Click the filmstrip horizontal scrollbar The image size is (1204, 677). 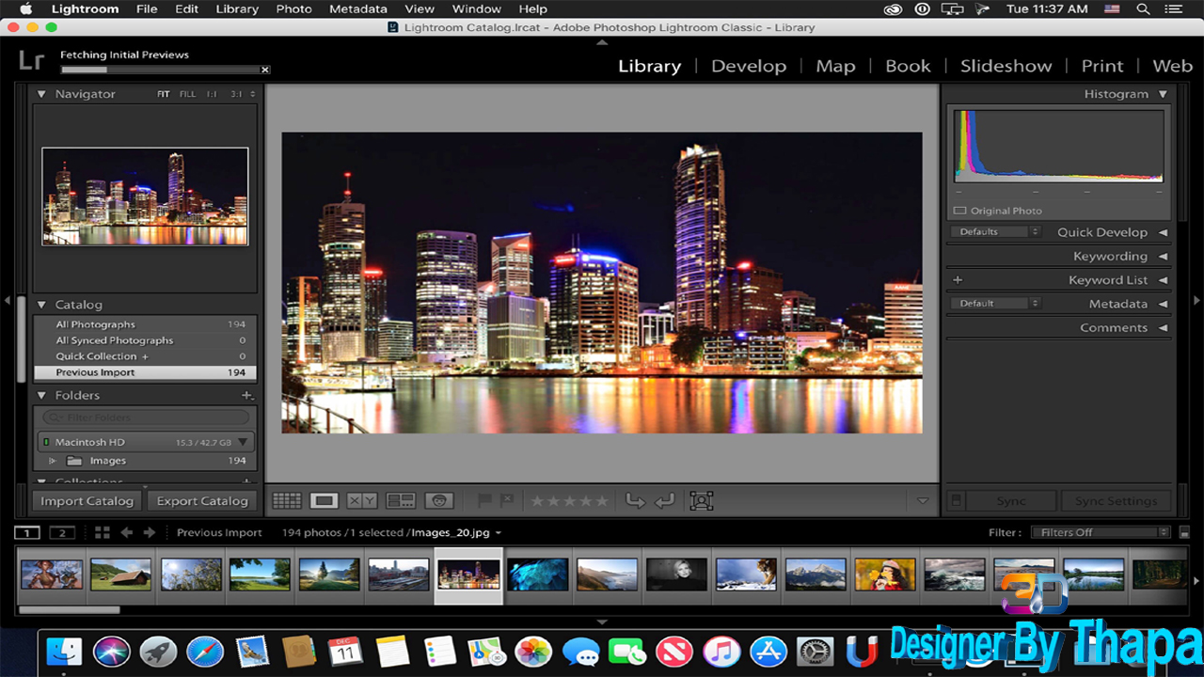(70, 610)
